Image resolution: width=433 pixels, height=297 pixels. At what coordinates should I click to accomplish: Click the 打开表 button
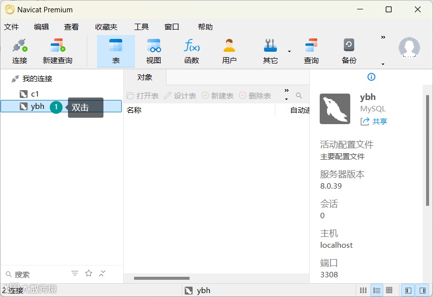click(143, 96)
